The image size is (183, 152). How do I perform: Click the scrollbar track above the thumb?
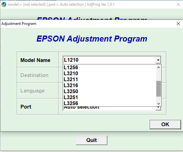(158, 75)
